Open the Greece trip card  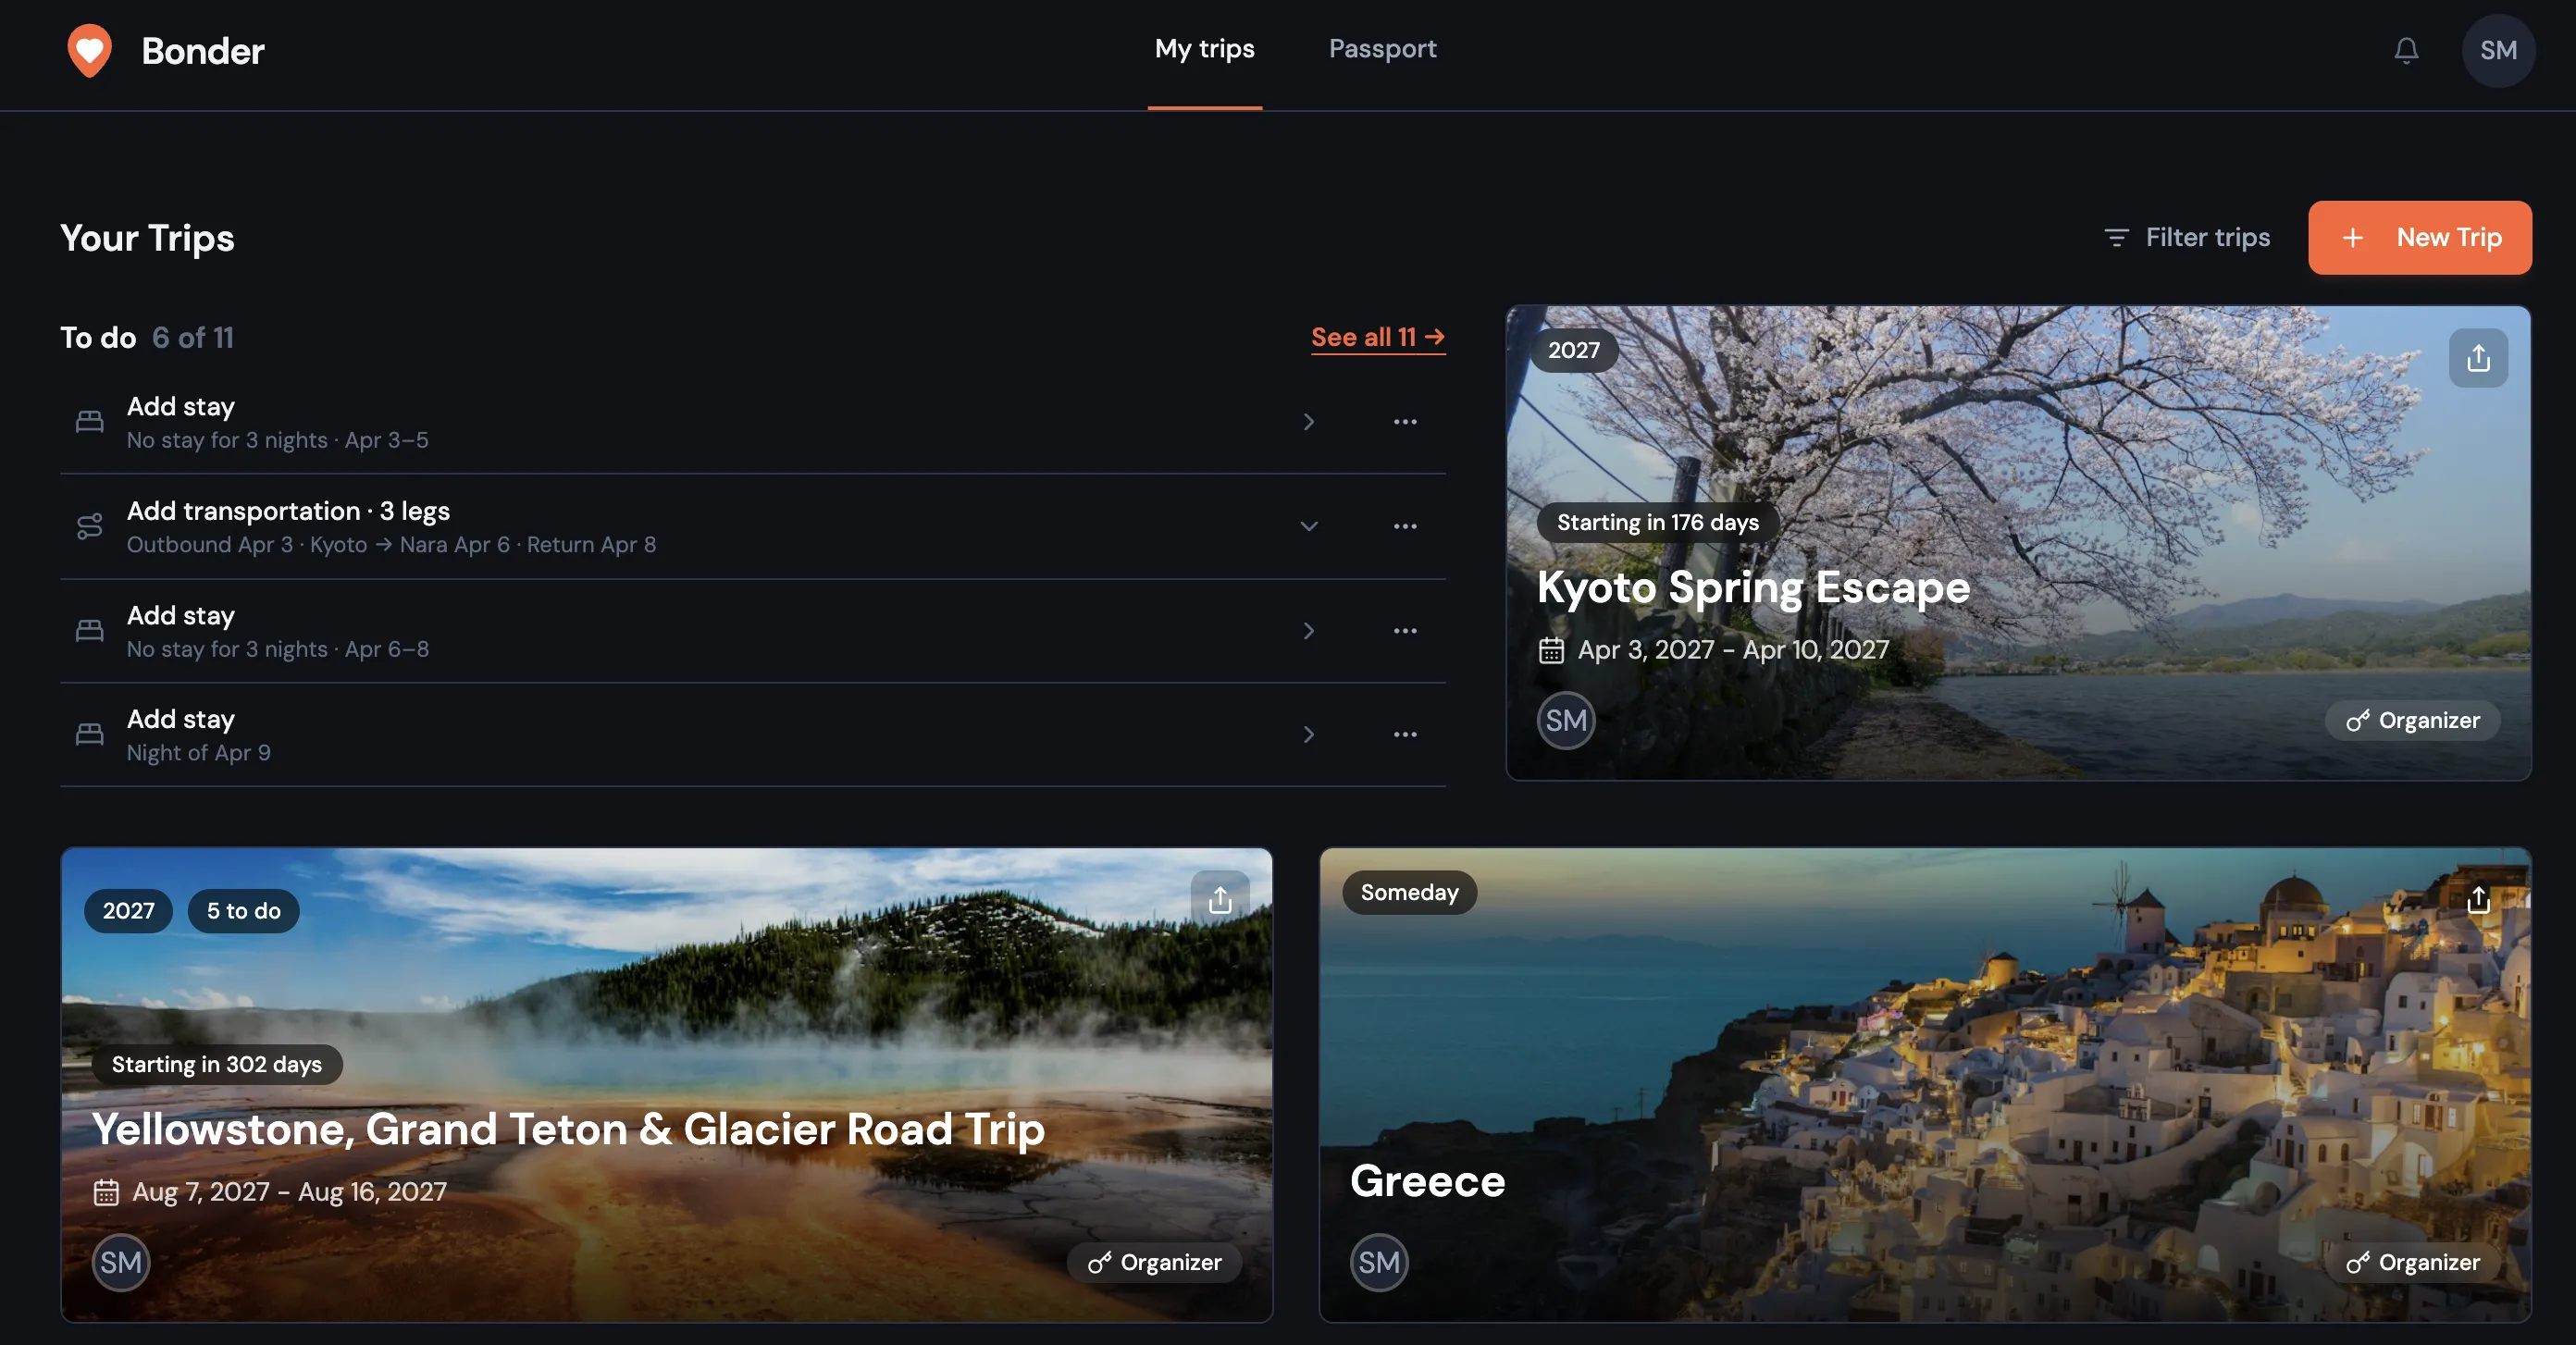pos(1925,1085)
